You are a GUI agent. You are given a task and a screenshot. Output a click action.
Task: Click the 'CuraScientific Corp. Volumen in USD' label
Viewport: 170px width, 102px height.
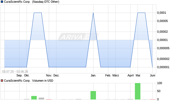click(29, 81)
